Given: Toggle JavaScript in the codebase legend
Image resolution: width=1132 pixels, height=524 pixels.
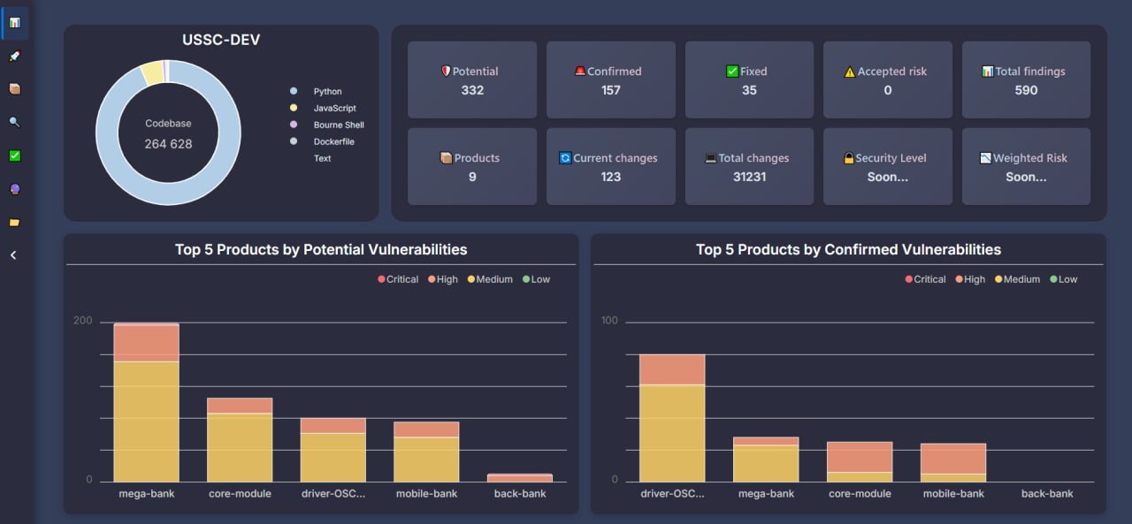Looking at the screenshot, I should pos(333,109).
